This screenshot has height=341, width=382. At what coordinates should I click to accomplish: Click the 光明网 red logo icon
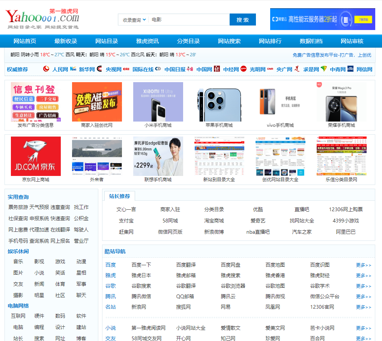coord(244,69)
